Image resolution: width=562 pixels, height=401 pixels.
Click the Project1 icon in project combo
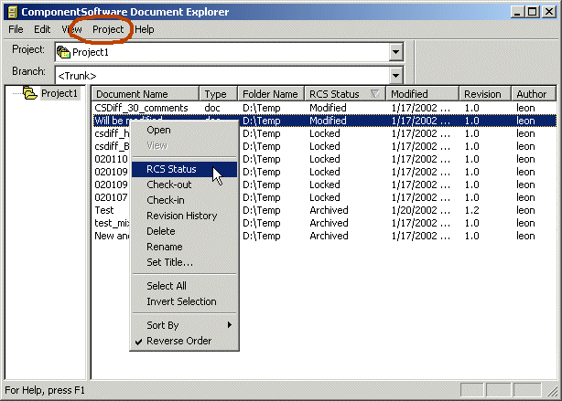tap(63, 52)
